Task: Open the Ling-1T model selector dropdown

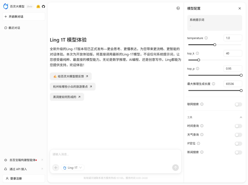Action: (x=73, y=167)
